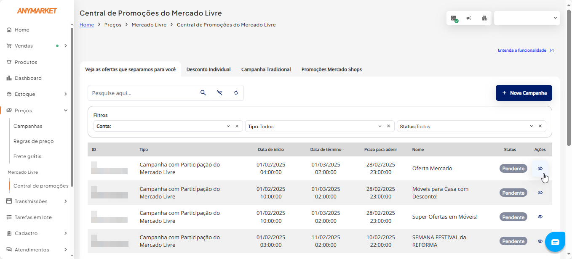This screenshot has height=259, width=572.
Task: Open the chat support bubble
Action: 555,242
